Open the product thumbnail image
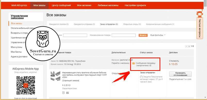 55,76
